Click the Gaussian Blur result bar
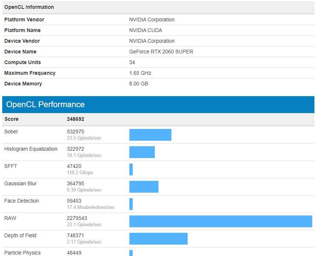This screenshot has height=256, width=317. click(144, 187)
